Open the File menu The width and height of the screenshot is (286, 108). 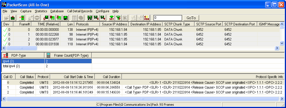pyautogui.click(x=5, y=11)
